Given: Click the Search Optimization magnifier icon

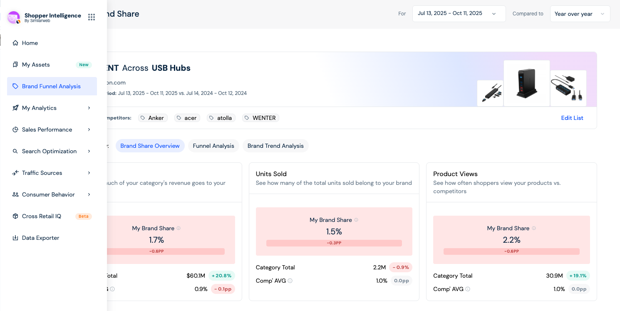Looking at the screenshot, I should [15, 151].
